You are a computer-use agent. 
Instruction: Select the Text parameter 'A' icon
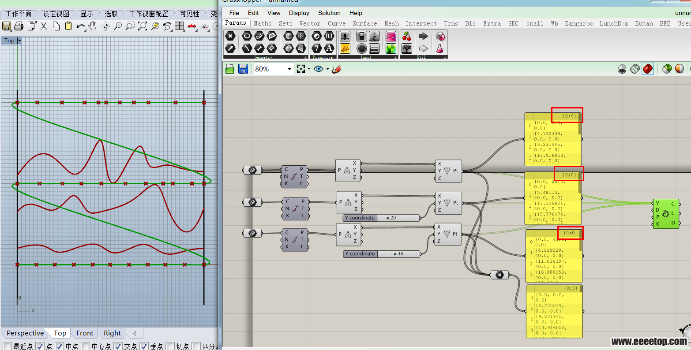point(329,48)
